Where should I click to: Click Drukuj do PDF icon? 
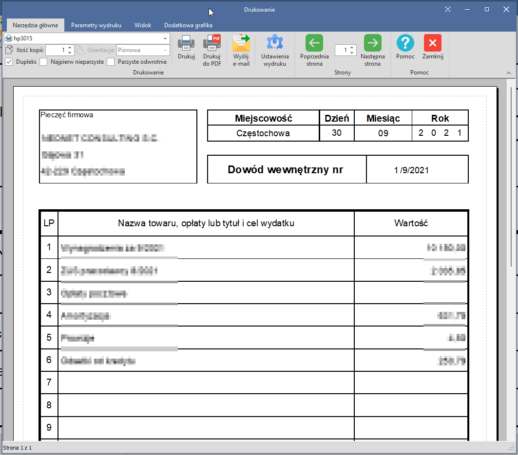coord(212,44)
